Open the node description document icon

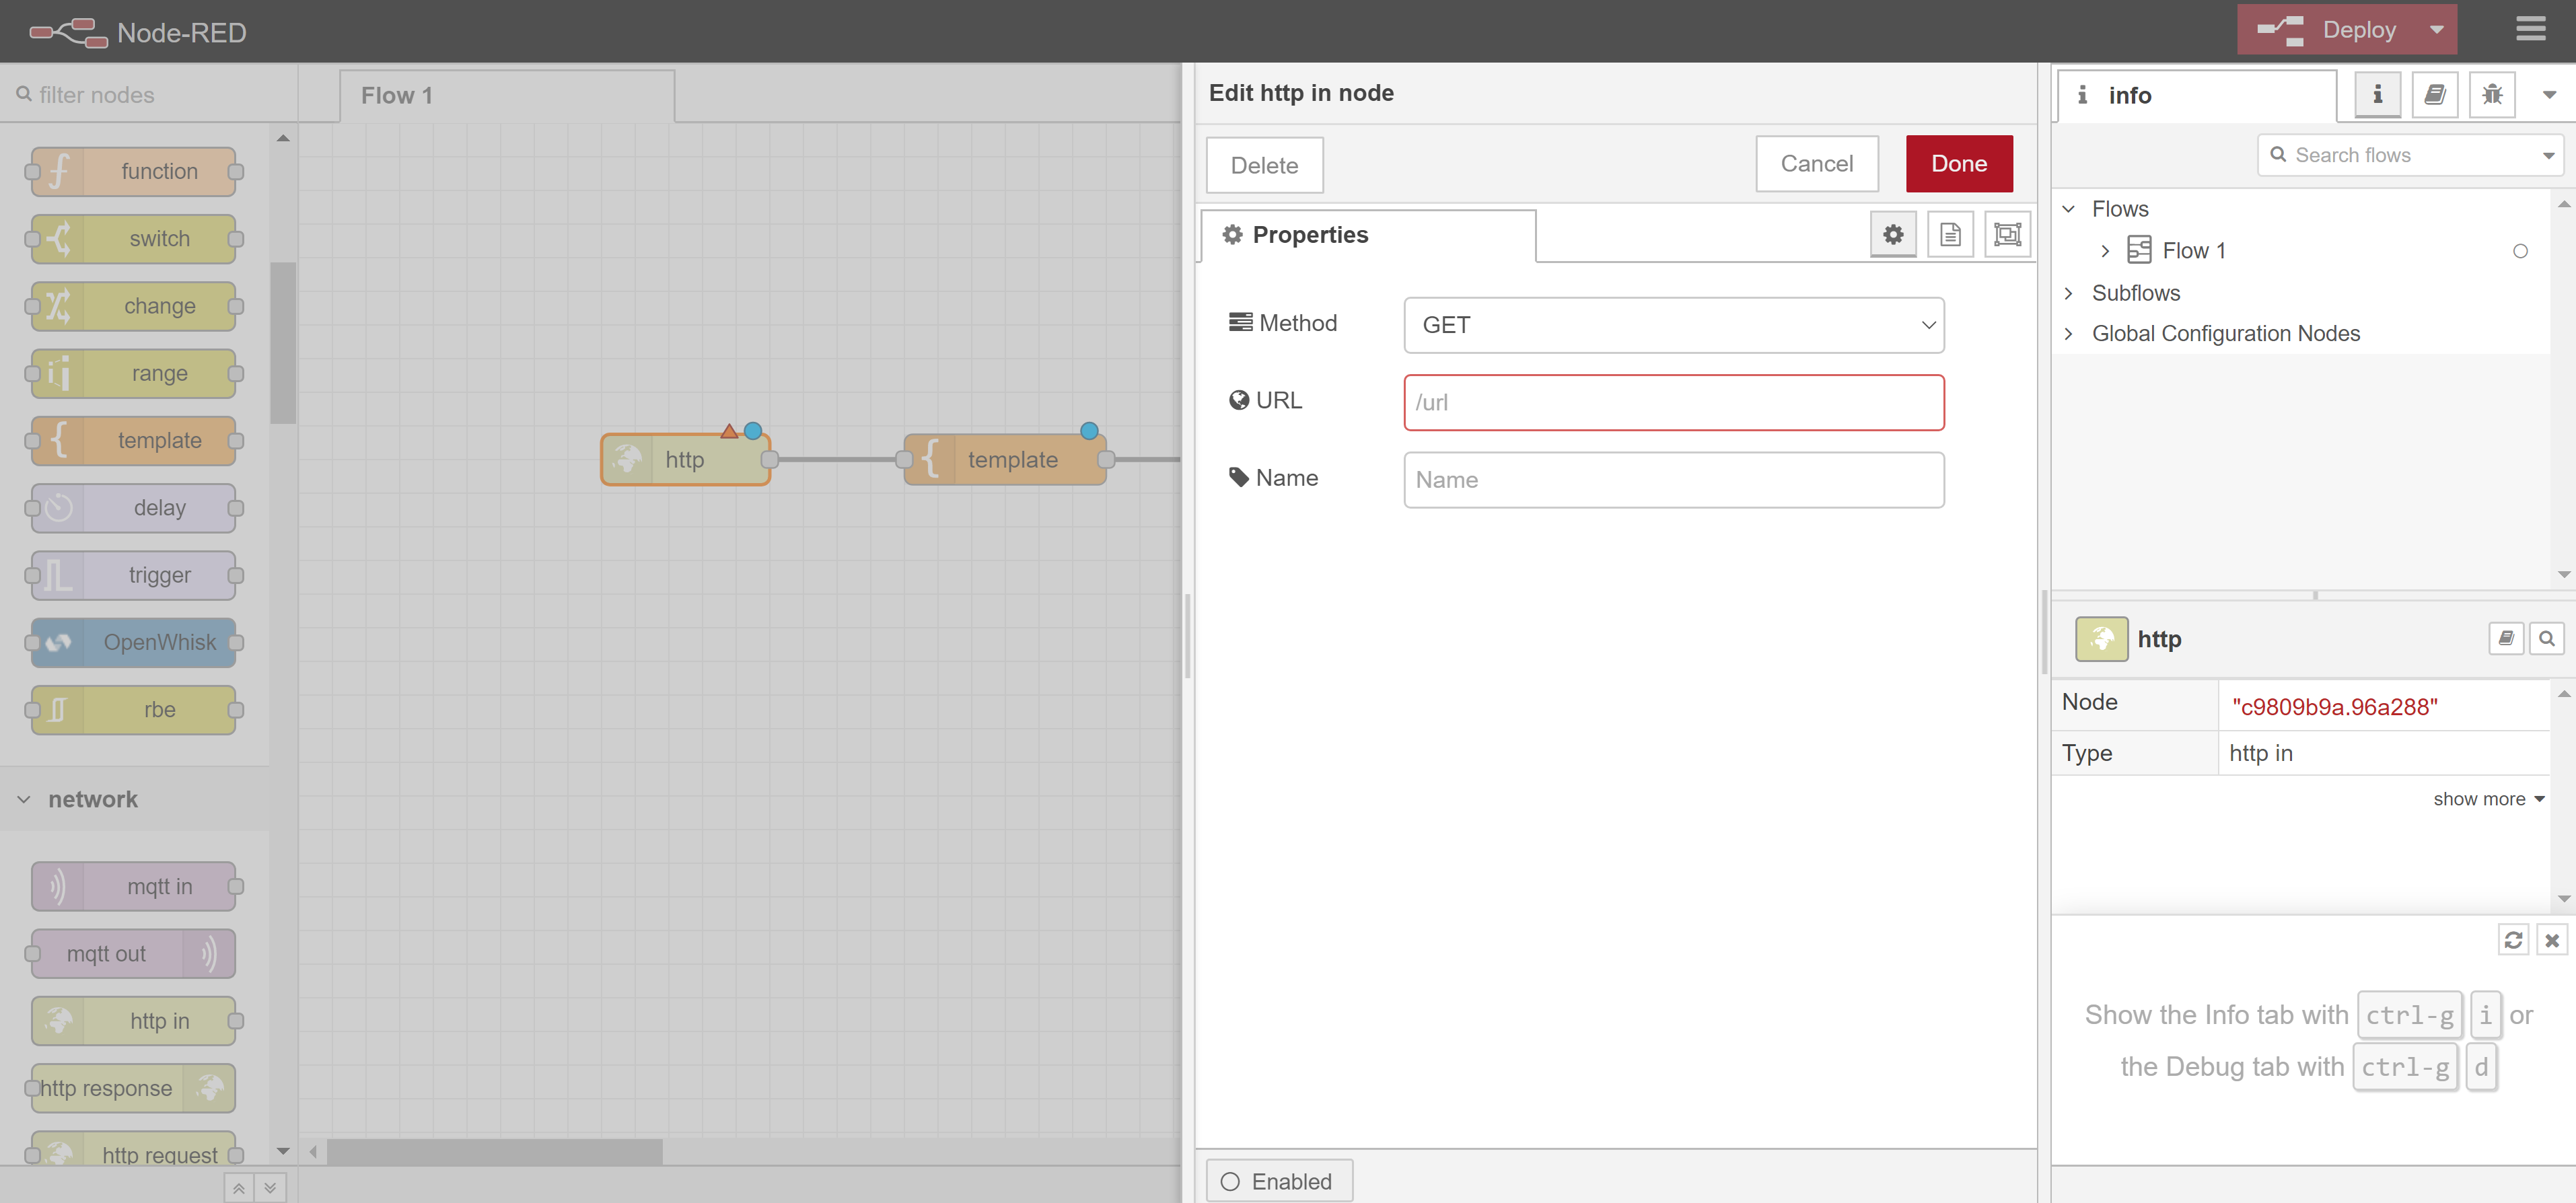(x=1950, y=235)
